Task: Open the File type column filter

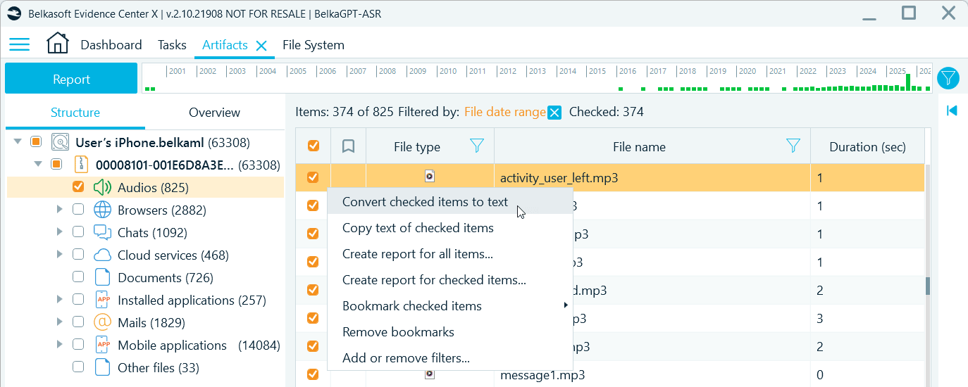Action: point(477,146)
